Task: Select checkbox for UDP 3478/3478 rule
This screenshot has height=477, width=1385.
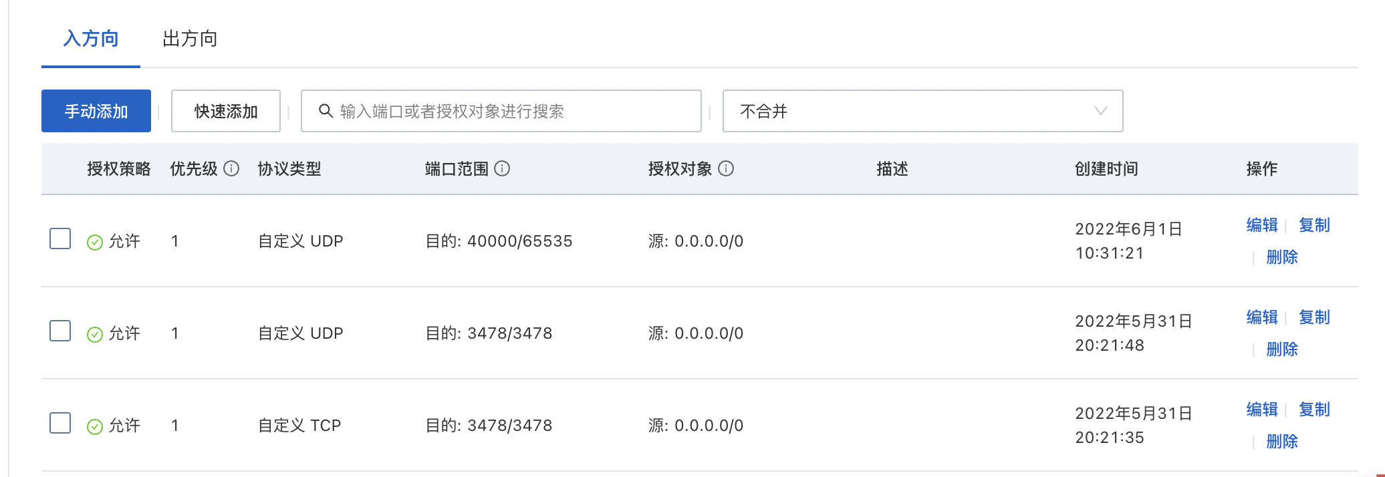Action: (x=60, y=331)
